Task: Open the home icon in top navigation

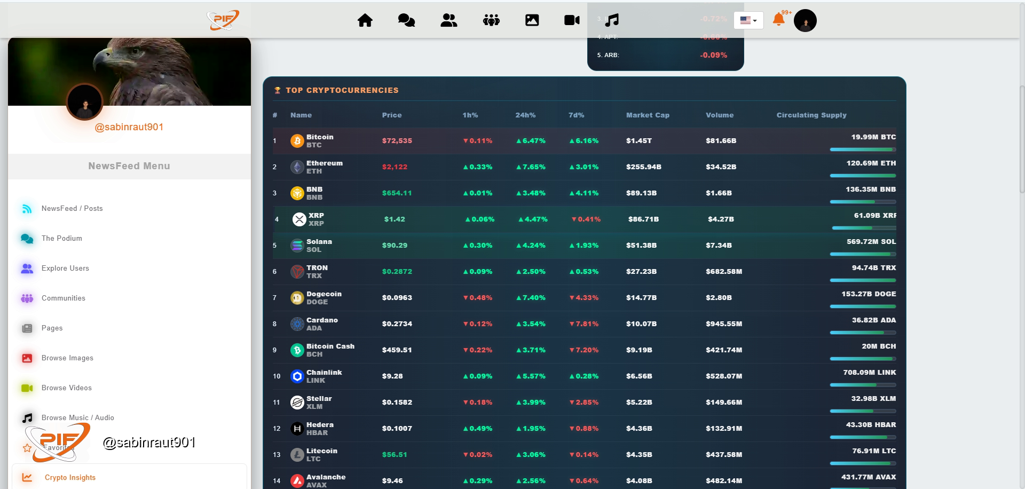Action: click(365, 20)
